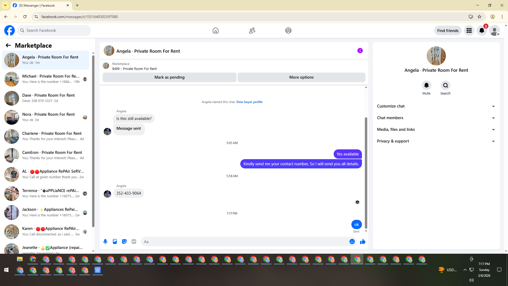Click Mark as pending button
The width and height of the screenshot is (508, 286).
tap(169, 77)
